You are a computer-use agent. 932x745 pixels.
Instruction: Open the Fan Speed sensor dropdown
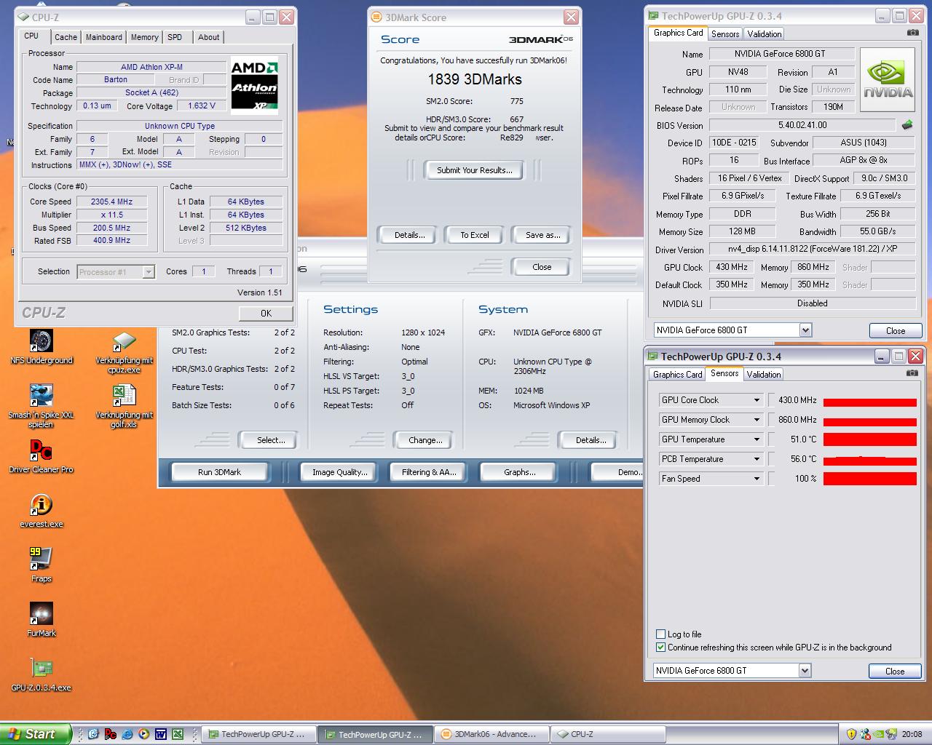tap(757, 479)
